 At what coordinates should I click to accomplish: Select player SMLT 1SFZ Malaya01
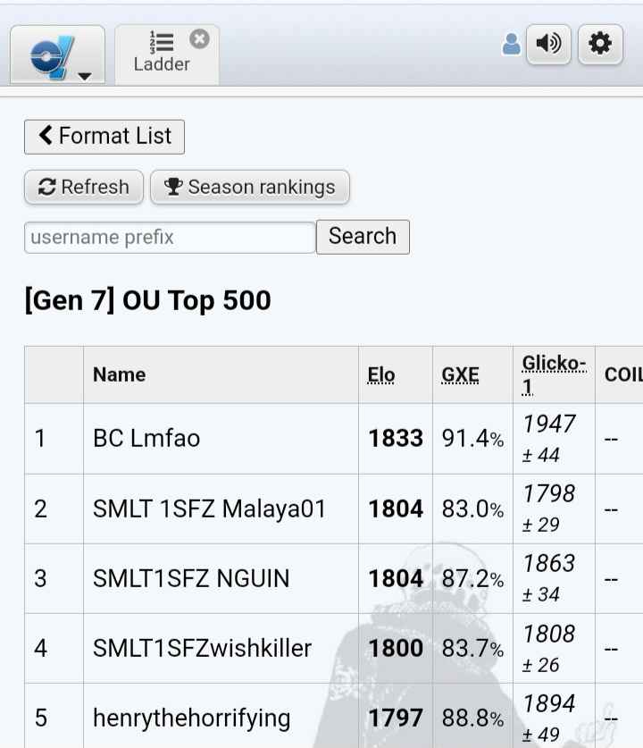pos(209,508)
